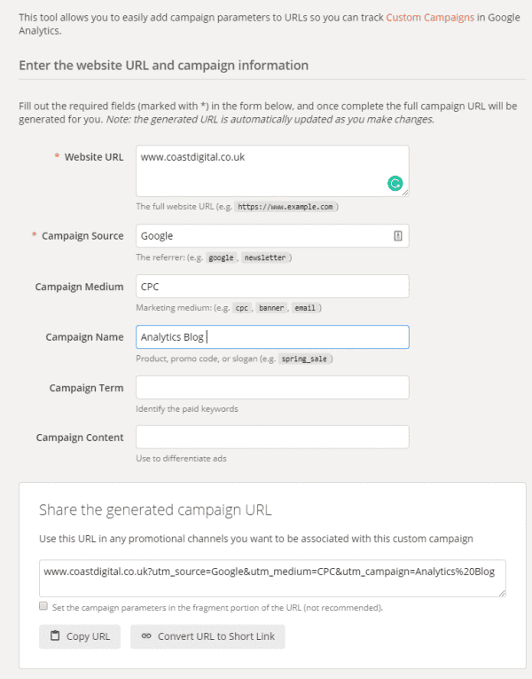Click the Campaign Content label
Image resolution: width=532 pixels, height=679 pixels.
pyautogui.click(x=80, y=438)
